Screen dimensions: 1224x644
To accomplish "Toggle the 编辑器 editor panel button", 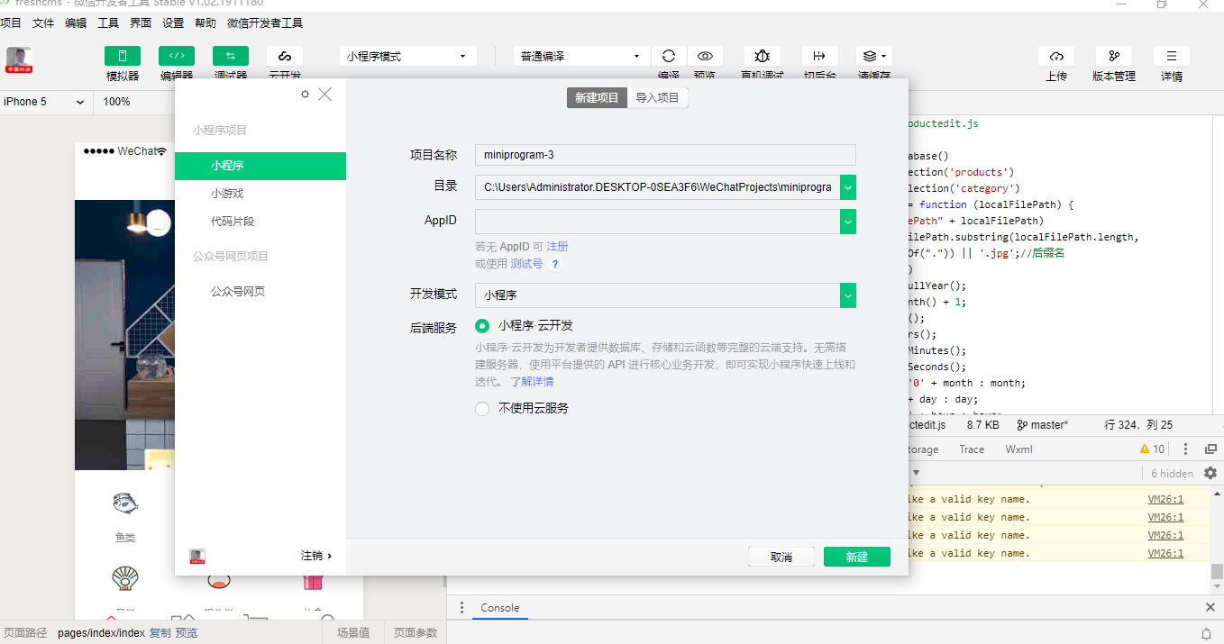I will (177, 56).
